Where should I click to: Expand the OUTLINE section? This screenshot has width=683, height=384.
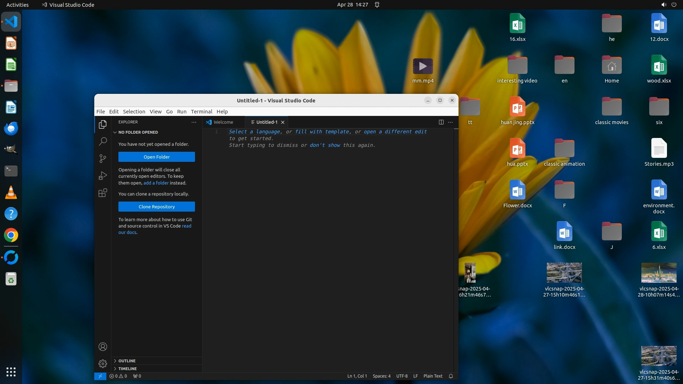pyautogui.click(x=127, y=361)
